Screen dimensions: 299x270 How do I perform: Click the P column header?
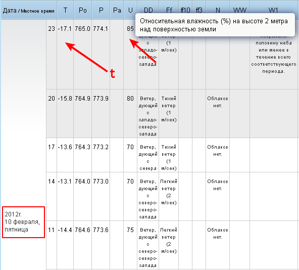(101, 10)
